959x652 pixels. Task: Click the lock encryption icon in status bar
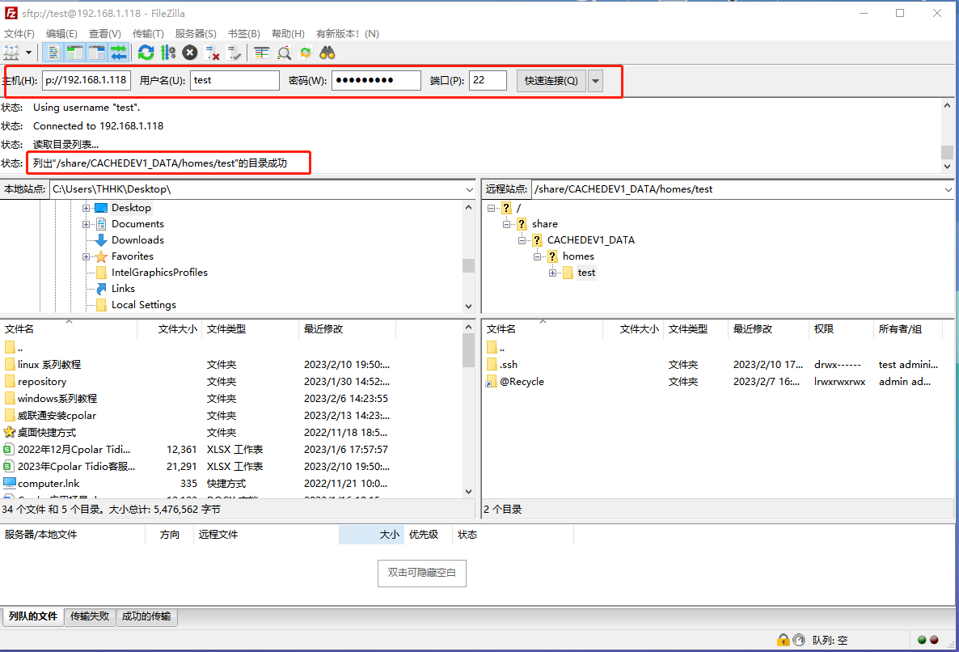point(783,640)
